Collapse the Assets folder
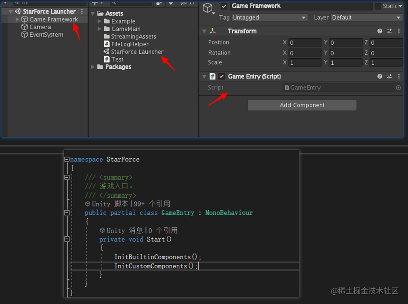 click(93, 13)
